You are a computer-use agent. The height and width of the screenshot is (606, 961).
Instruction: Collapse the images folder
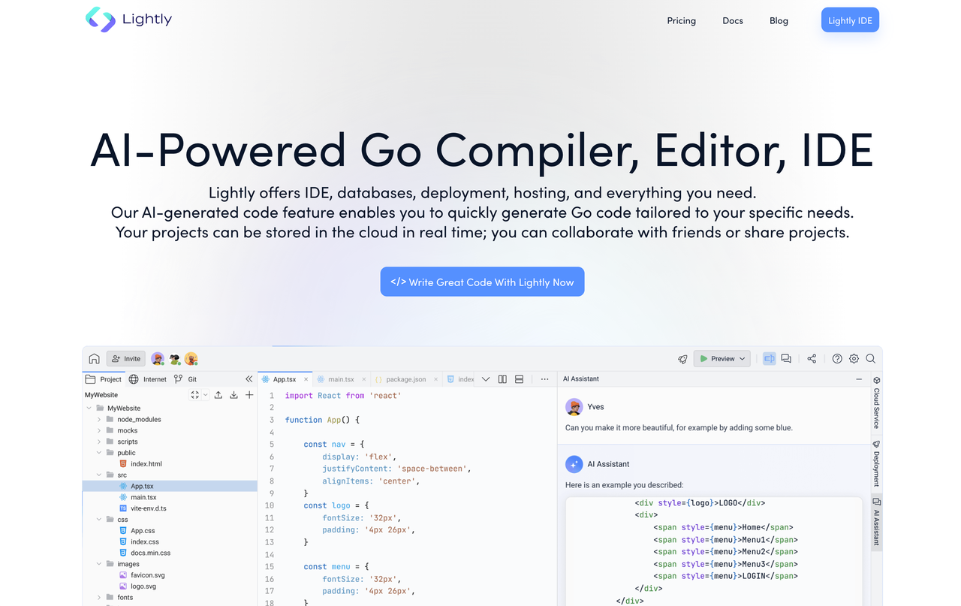(x=99, y=564)
